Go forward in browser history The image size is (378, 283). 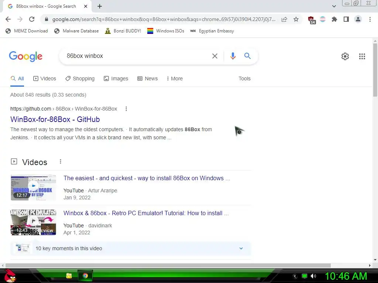click(x=20, y=19)
